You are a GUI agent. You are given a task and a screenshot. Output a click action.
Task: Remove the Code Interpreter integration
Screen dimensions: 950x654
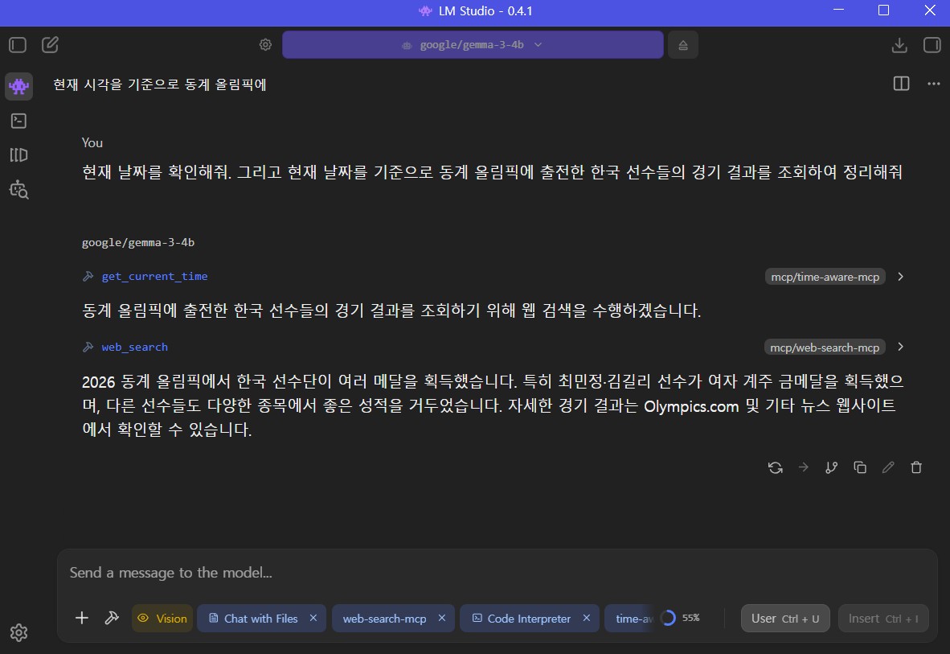[587, 619]
